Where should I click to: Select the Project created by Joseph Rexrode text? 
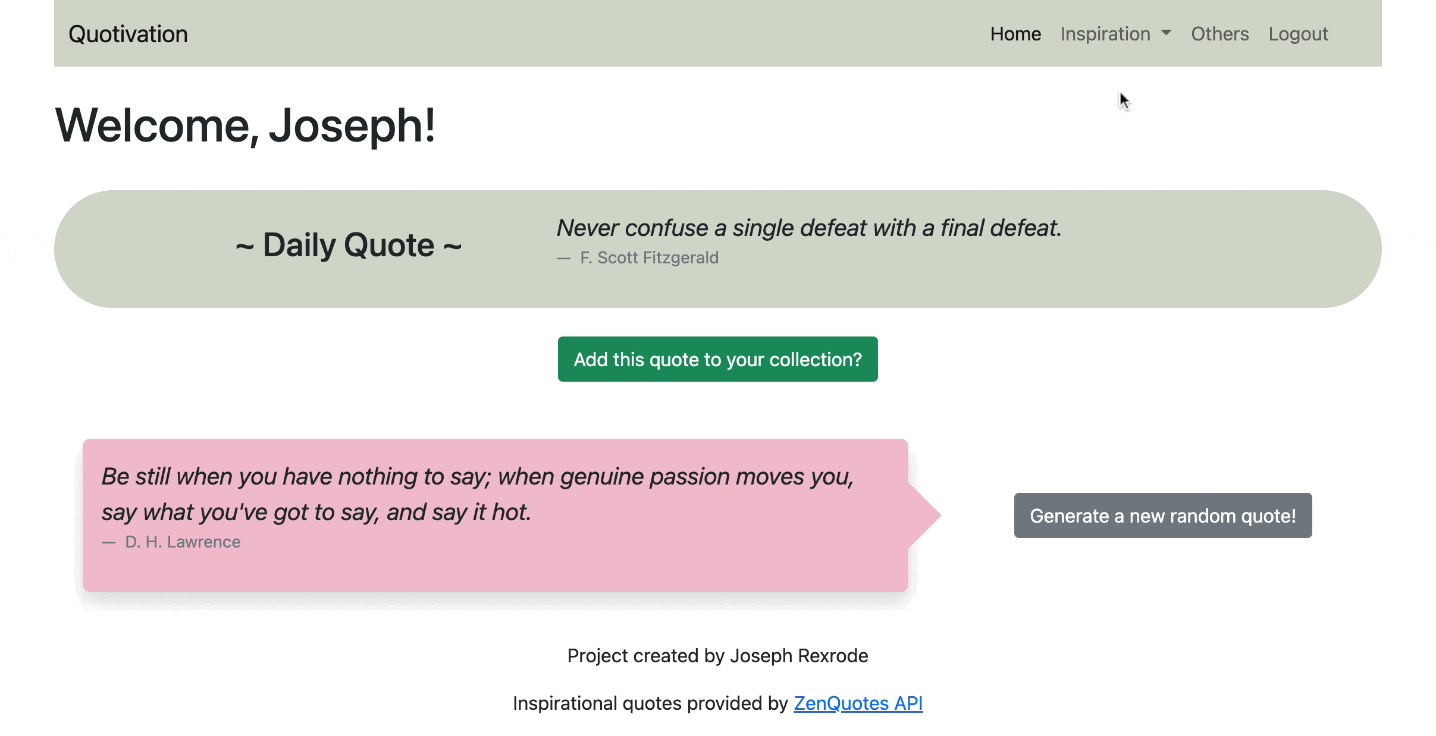pos(717,656)
